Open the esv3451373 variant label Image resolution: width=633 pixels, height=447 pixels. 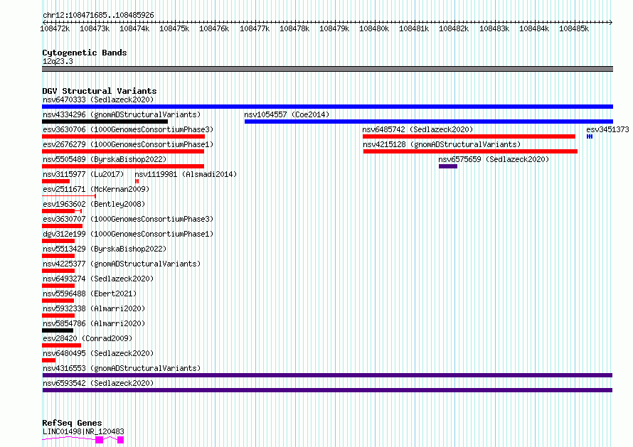pyautogui.click(x=607, y=129)
